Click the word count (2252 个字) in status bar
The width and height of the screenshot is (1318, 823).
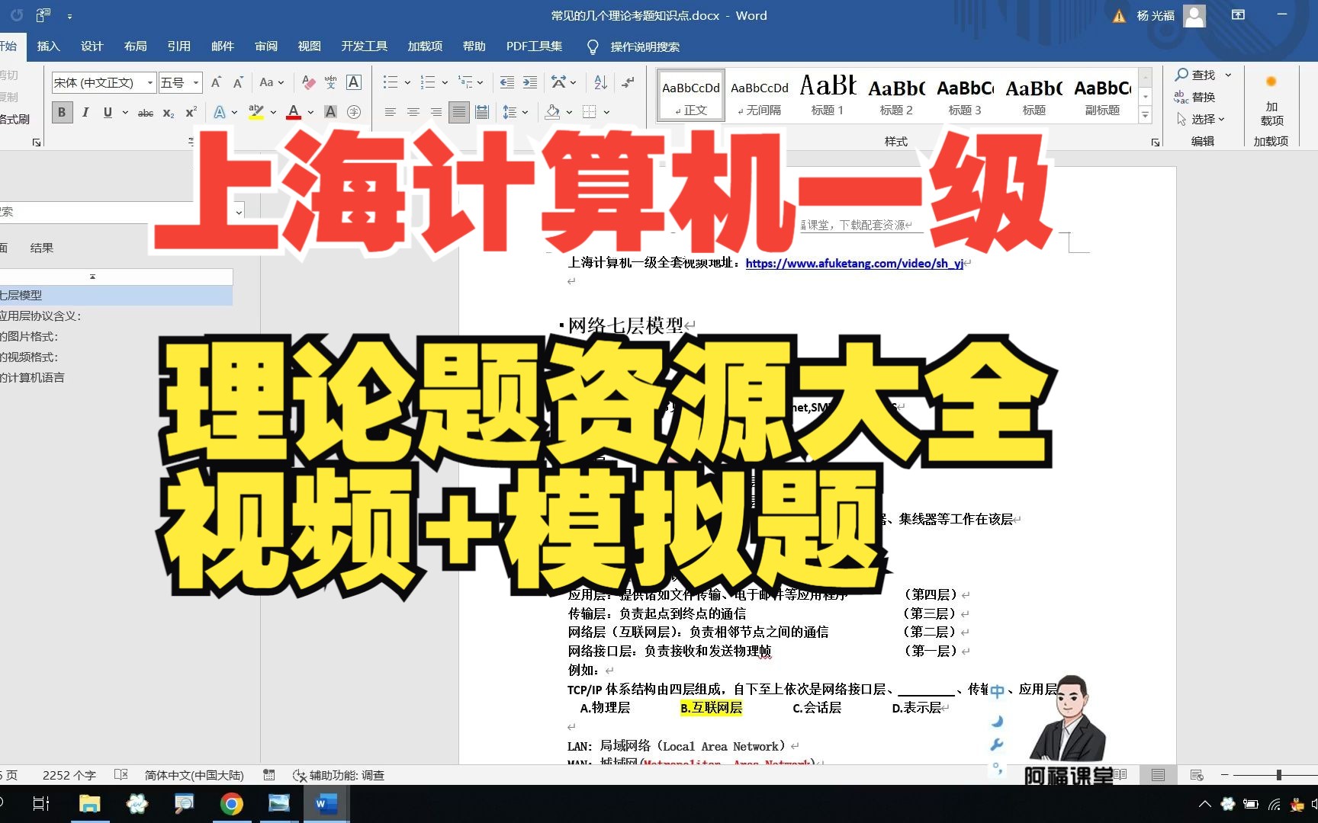(69, 775)
